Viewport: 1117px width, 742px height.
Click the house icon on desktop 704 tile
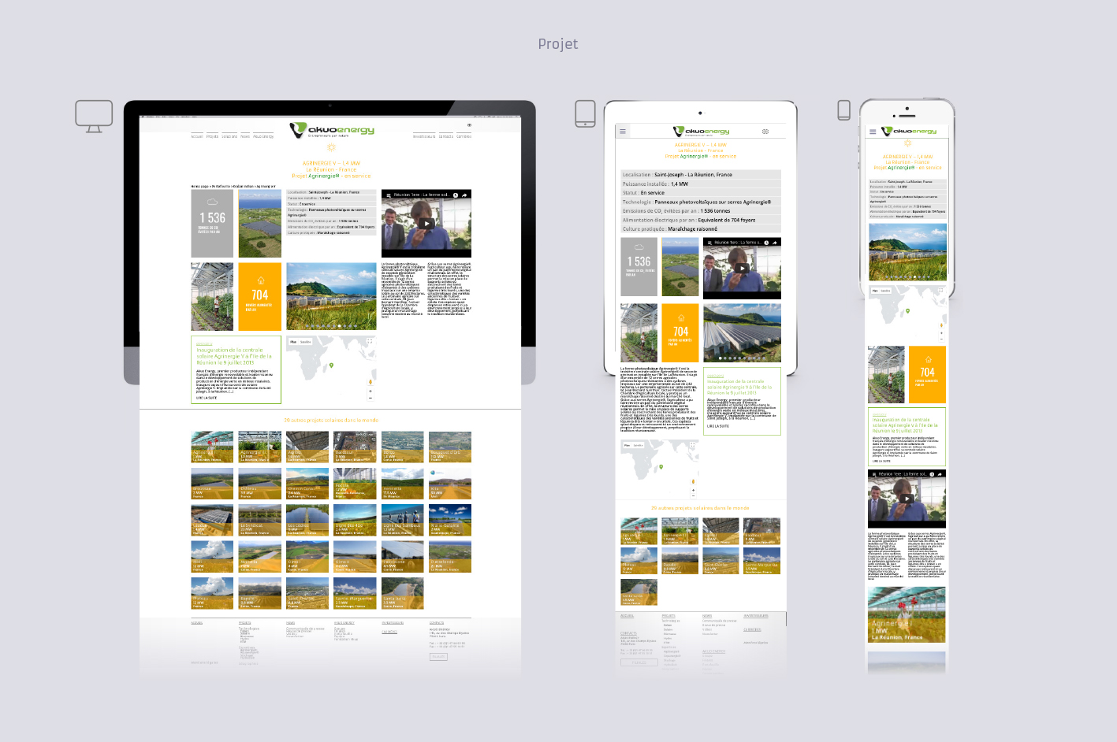[x=260, y=280]
